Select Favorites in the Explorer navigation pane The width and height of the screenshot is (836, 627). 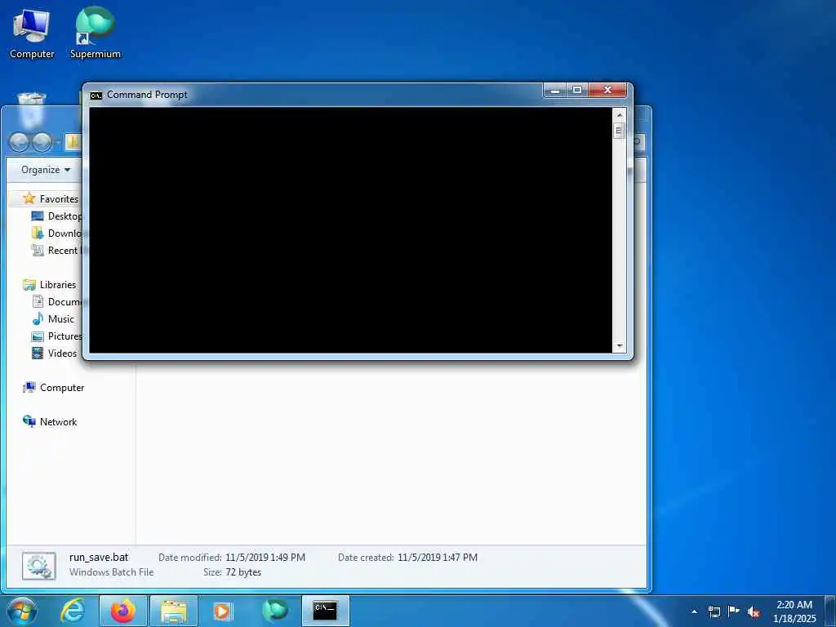[x=59, y=199]
